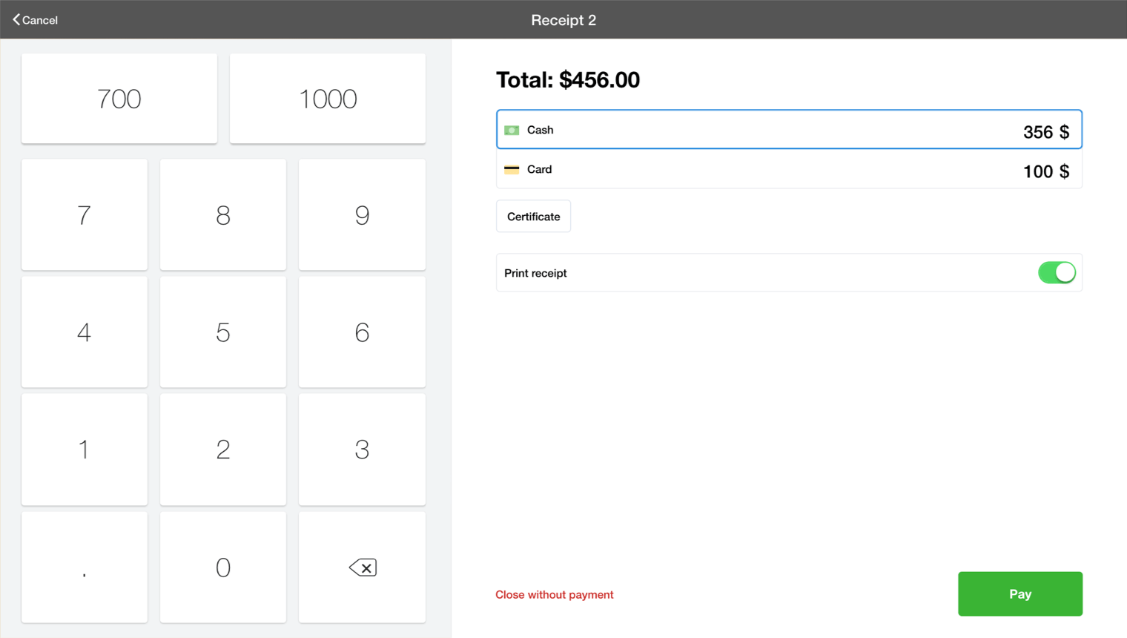Cancel the Receipt 2 payment

coord(34,19)
